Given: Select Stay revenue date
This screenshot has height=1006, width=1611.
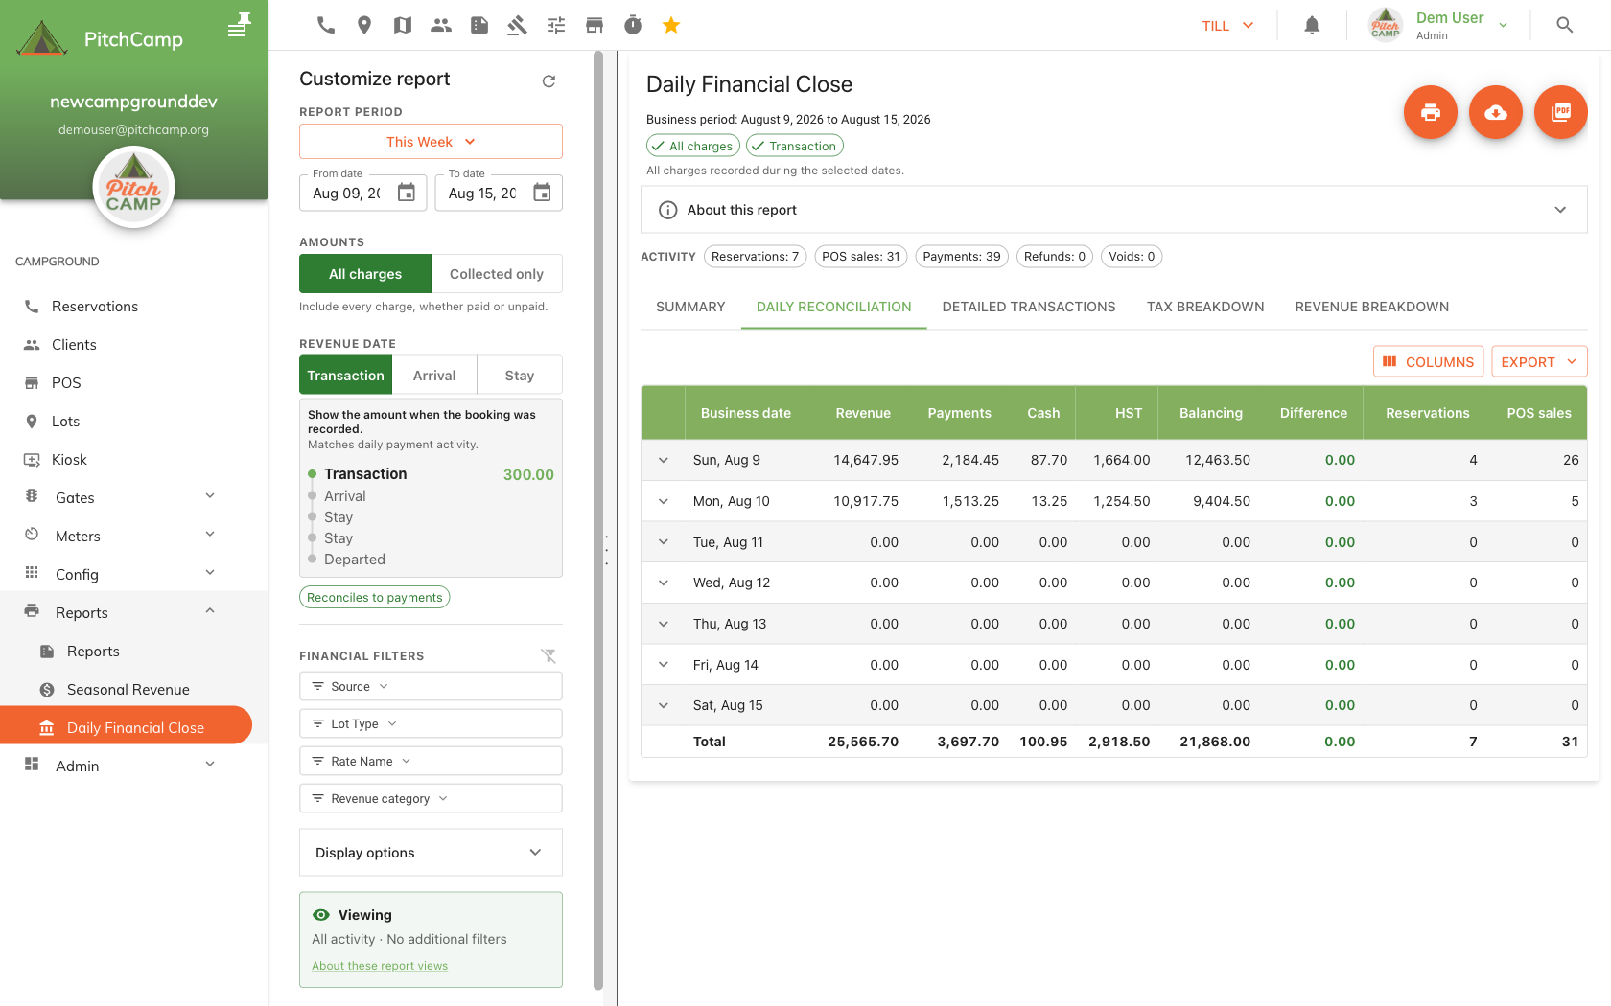Looking at the screenshot, I should click(520, 376).
